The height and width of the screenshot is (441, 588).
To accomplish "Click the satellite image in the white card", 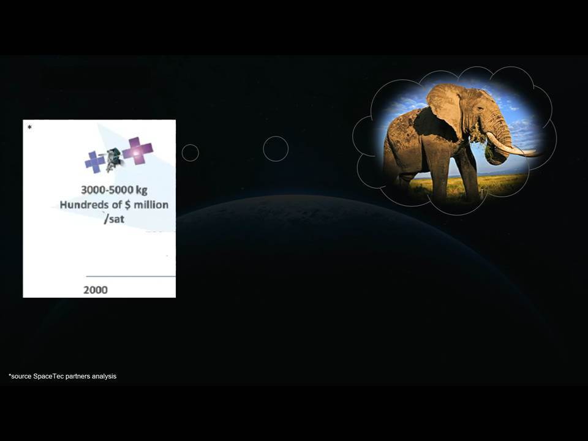I will point(119,156).
